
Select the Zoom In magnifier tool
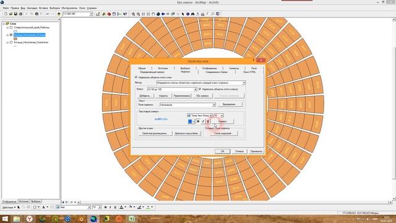click(x=133, y=14)
